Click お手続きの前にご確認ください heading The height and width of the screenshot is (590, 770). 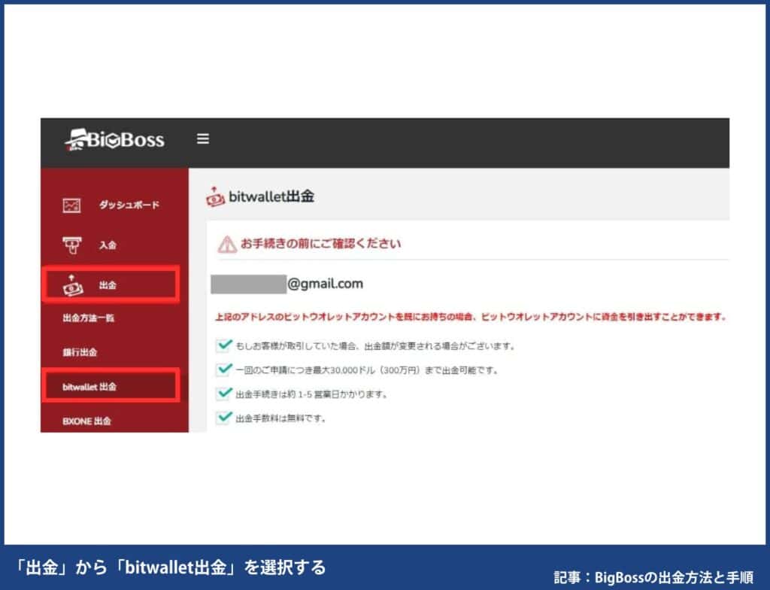[320, 244]
